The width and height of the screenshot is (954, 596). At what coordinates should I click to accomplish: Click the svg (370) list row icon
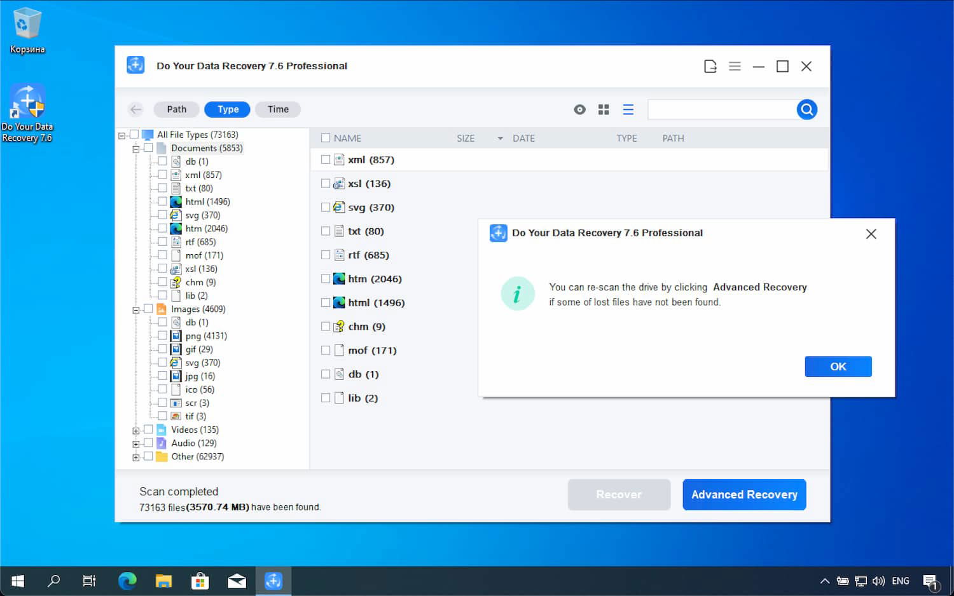[339, 207]
